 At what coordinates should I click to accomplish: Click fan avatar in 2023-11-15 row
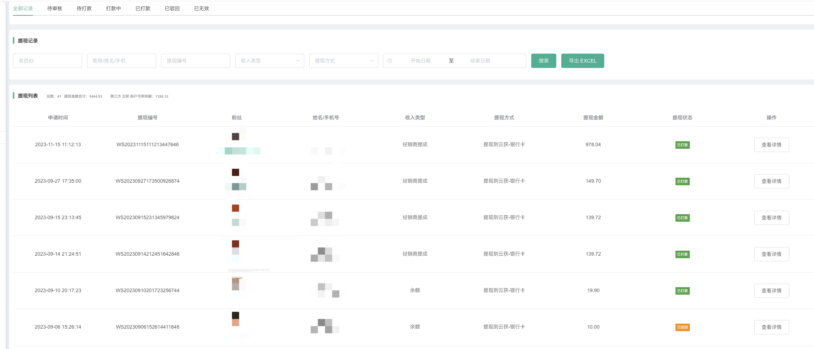tap(236, 137)
